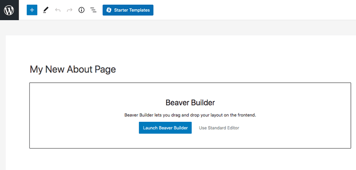Select the Beaver Builder heading text
Image resolution: width=356 pixels, height=170 pixels.
coord(190,102)
